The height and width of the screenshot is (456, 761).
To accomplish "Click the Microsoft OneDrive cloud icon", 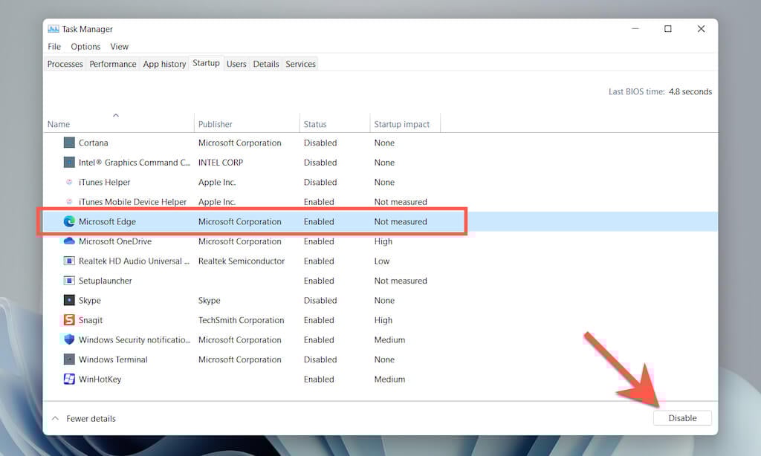I will coord(69,241).
